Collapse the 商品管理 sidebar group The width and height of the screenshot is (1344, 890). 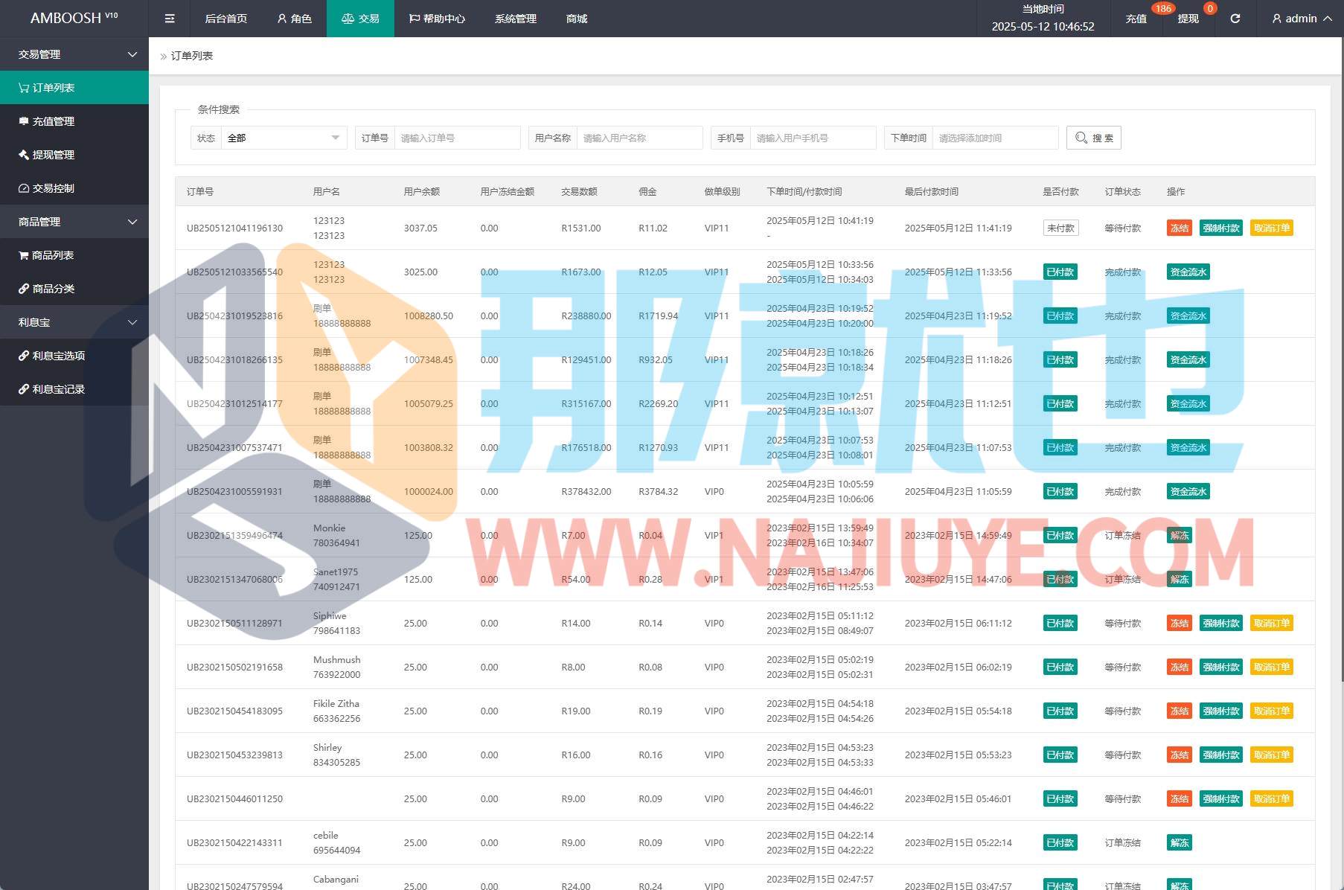point(74,222)
